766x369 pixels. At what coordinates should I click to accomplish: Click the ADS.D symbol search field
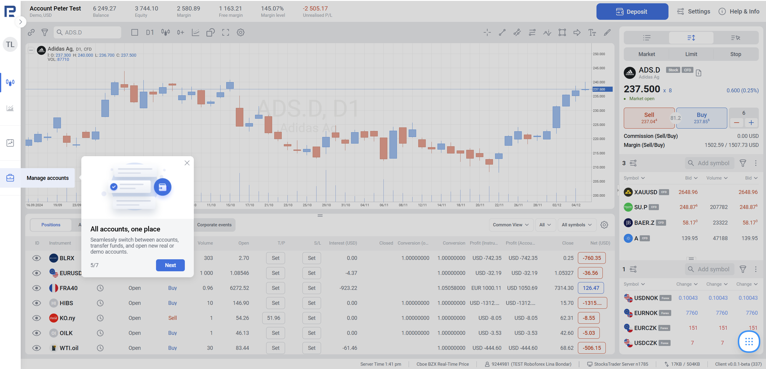[88, 32]
